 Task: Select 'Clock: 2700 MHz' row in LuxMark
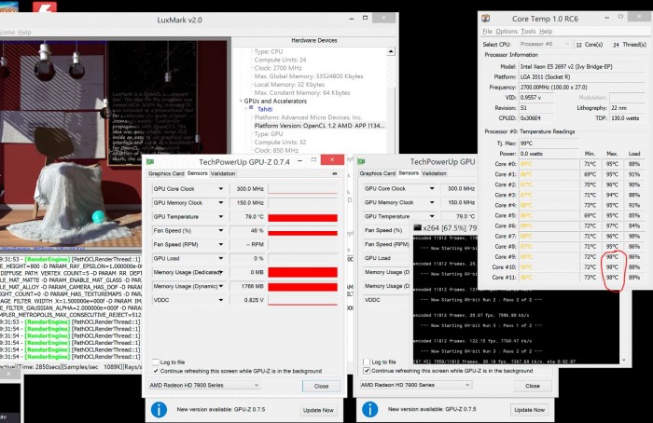coord(278,68)
